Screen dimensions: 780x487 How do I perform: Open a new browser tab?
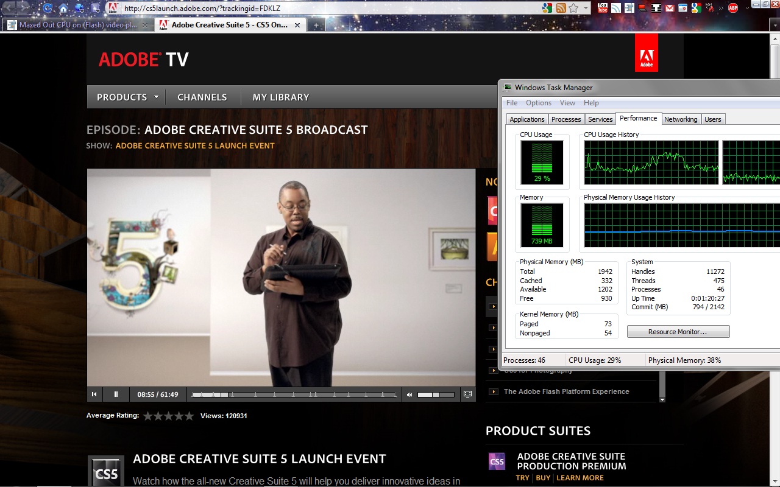tap(316, 26)
